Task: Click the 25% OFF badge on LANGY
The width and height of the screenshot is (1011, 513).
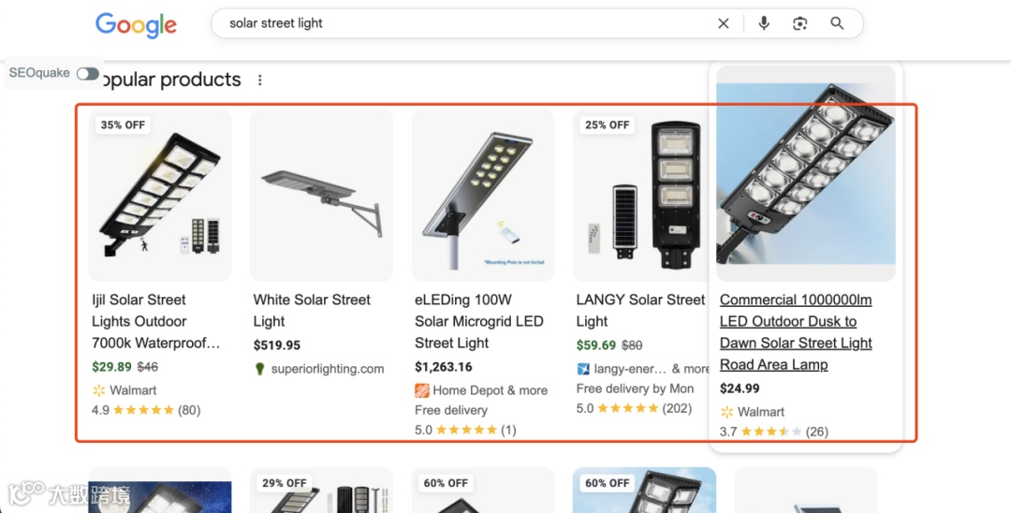Action: click(x=607, y=125)
